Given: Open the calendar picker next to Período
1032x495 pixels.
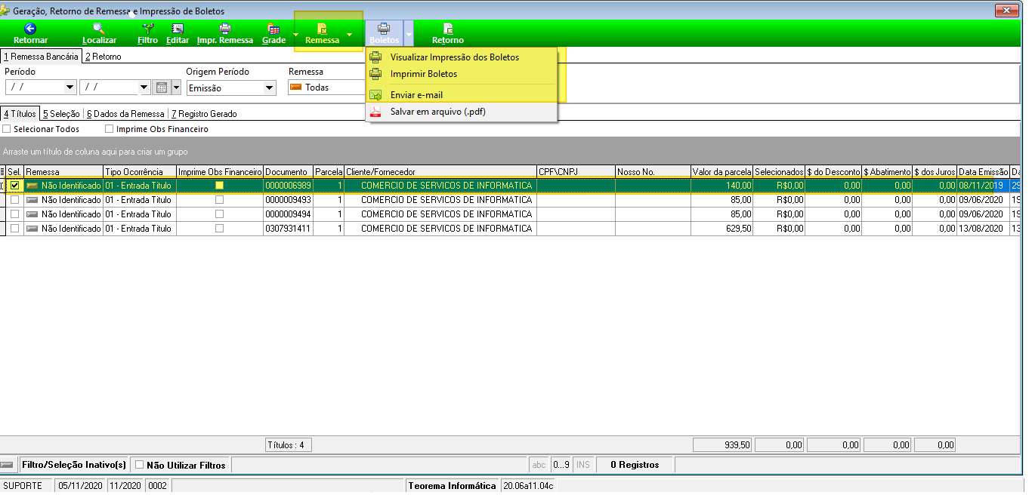Looking at the screenshot, I should pos(162,88).
